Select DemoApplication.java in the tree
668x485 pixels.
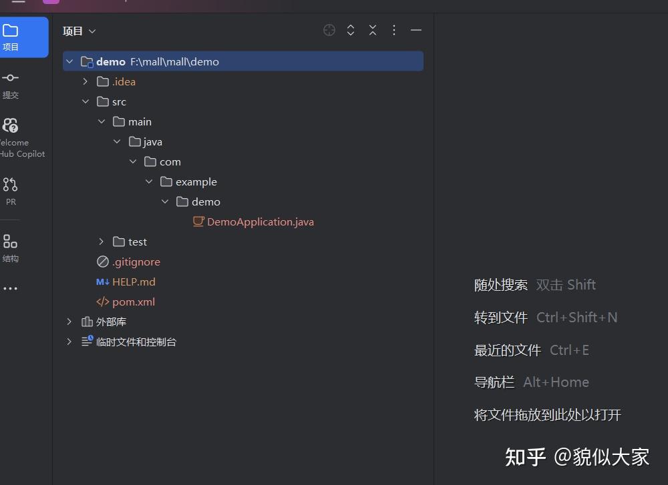tap(261, 221)
